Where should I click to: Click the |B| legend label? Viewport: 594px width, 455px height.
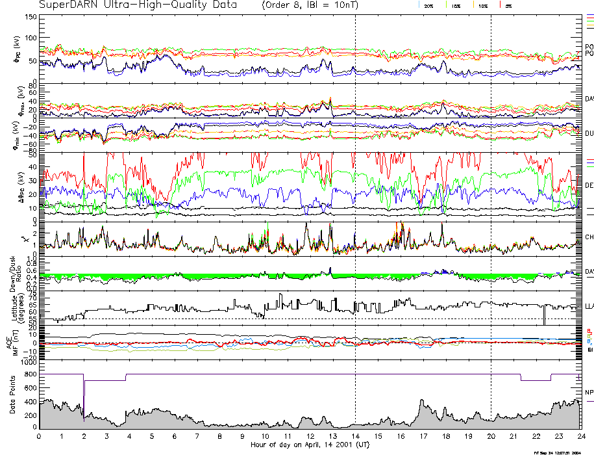589,350
